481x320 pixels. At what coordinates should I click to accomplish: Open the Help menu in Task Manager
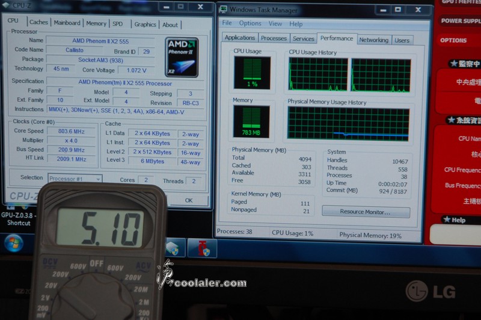296,24
